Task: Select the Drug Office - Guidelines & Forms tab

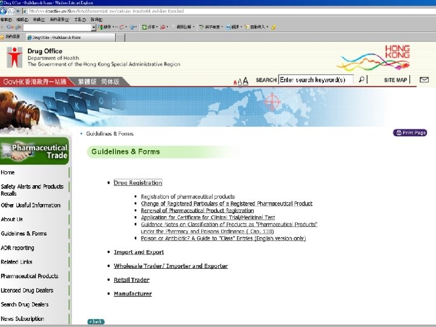Action: (70, 38)
